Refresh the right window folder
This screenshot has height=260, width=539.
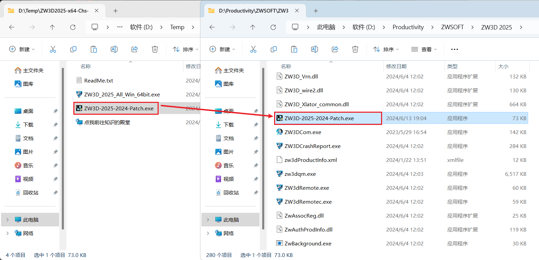click(273, 27)
